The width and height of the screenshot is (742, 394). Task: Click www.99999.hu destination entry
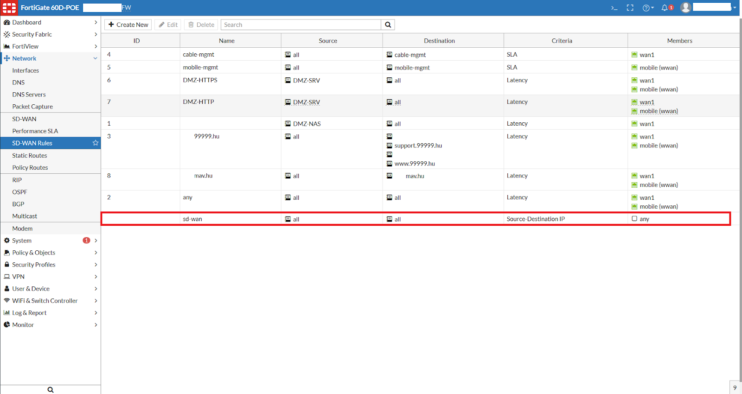click(x=415, y=164)
